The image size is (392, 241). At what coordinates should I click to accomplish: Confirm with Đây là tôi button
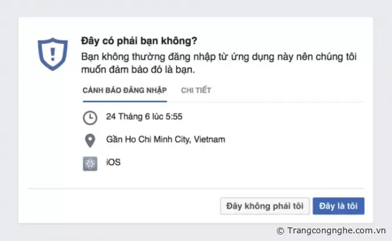338,206
